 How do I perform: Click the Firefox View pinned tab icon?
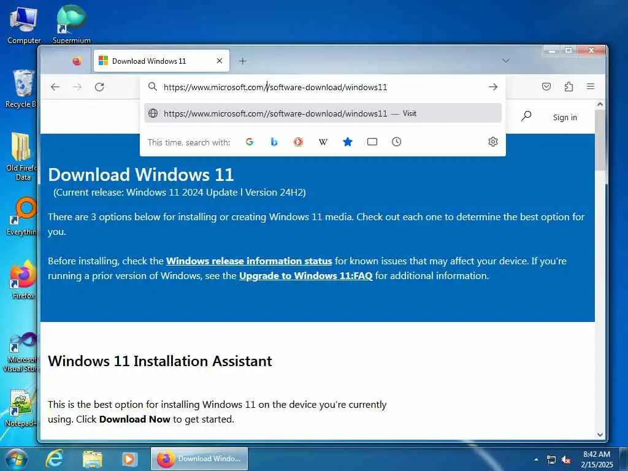pyautogui.click(x=77, y=61)
